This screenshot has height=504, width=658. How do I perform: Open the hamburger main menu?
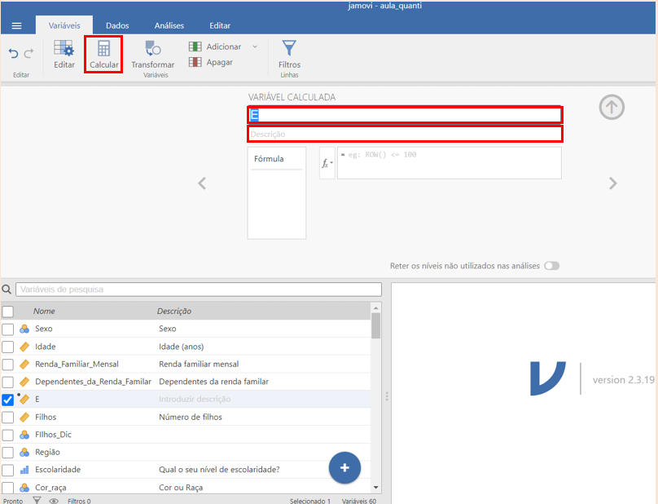(16, 26)
